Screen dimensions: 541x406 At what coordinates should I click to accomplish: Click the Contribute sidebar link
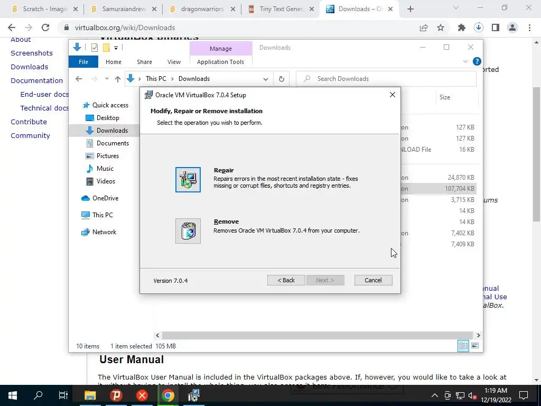[29, 122]
